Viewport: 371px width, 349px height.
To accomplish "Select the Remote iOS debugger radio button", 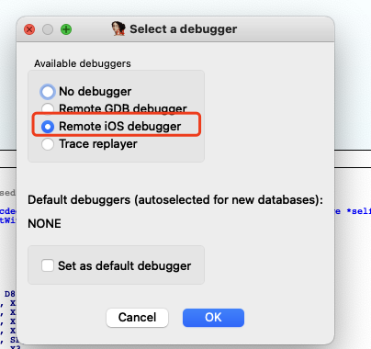I will point(48,127).
